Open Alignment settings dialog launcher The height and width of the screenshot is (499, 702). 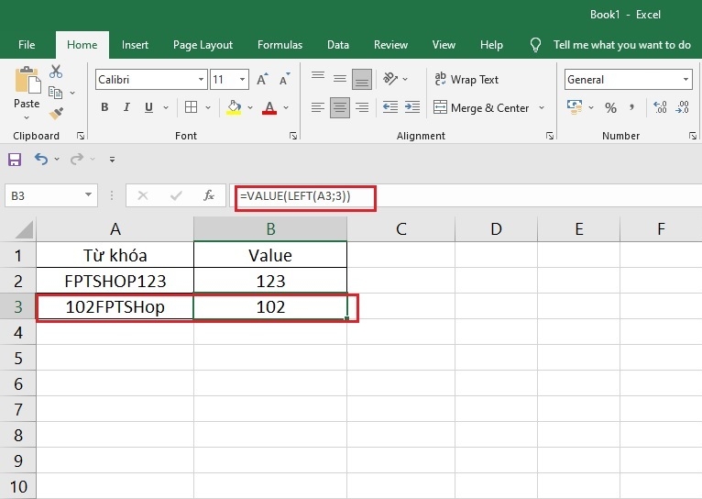[550, 136]
